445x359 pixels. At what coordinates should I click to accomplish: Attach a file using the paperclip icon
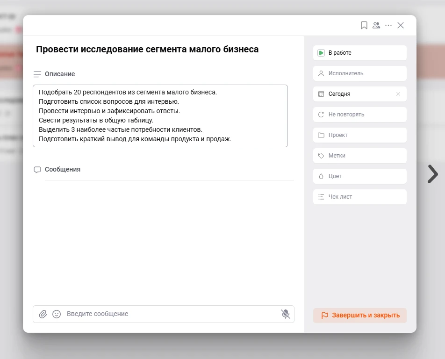(x=43, y=314)
